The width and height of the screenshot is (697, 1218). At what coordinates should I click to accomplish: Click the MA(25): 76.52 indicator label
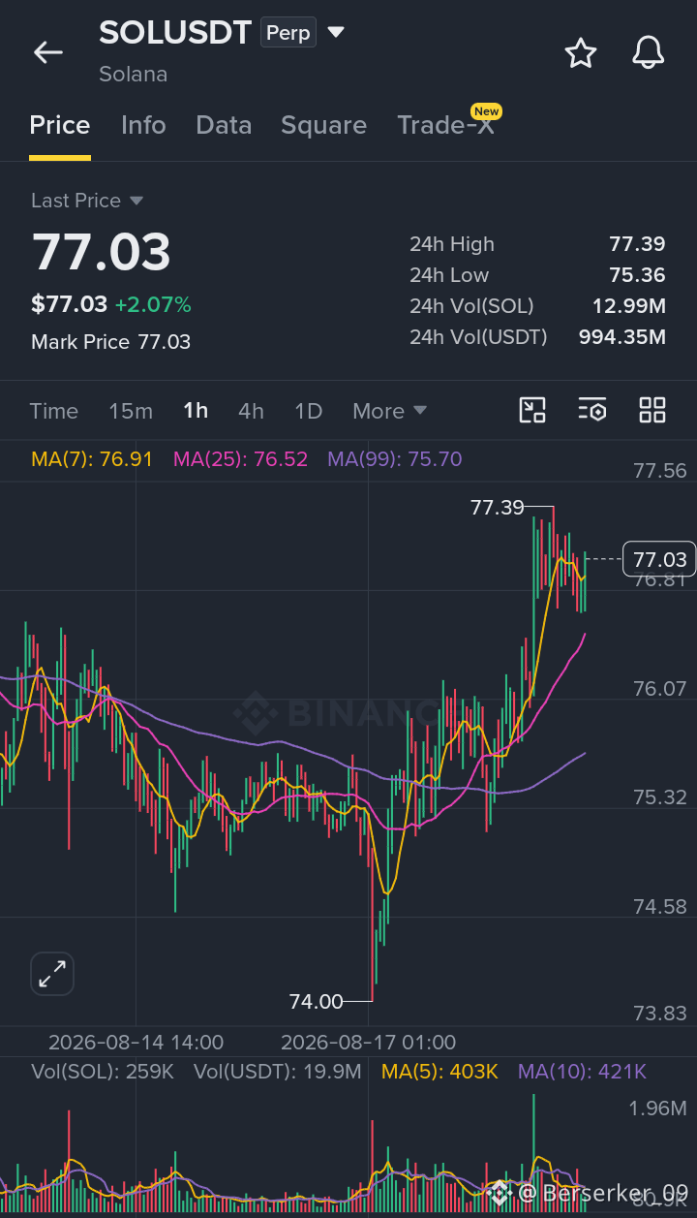coord(240,459)
